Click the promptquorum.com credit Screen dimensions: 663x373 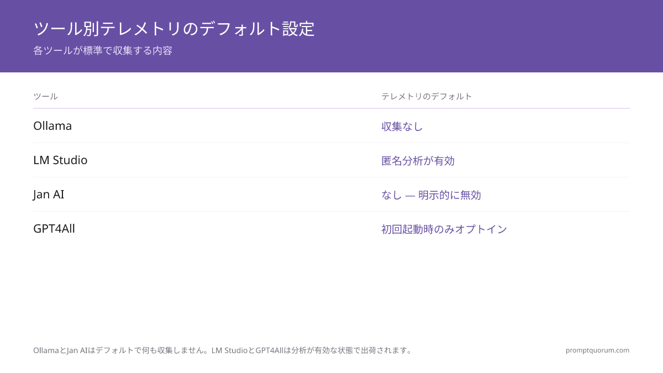point(597,350)
